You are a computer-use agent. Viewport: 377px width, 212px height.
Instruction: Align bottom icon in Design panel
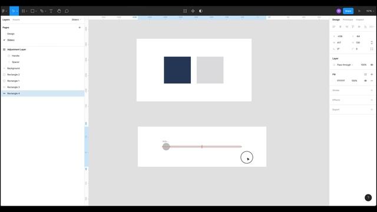(x=365, y=26)
